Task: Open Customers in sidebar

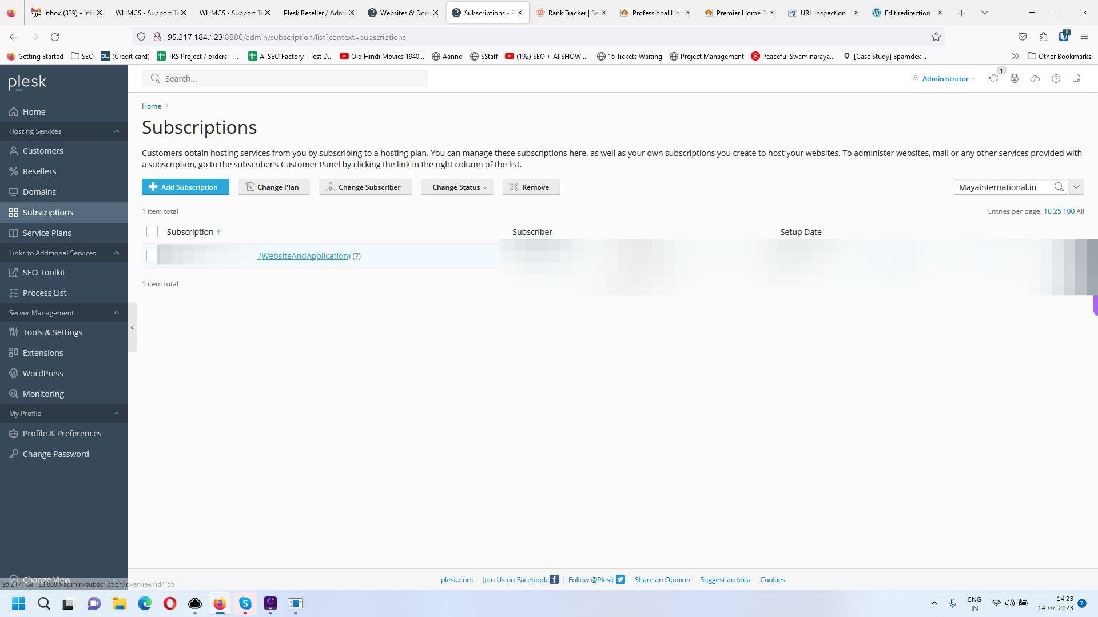Action: tap(64, 151)
